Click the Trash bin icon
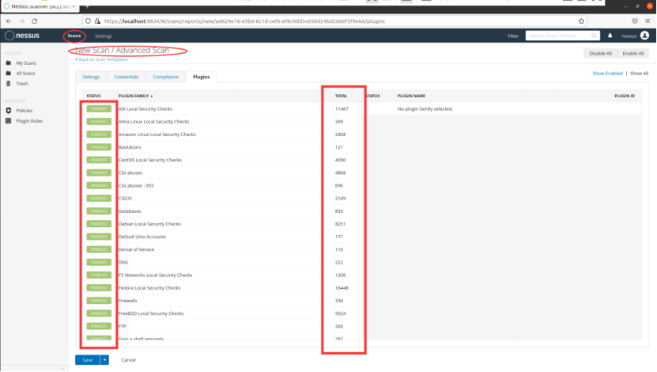Image resolution: width=657 pixels, height=372 pixels. pos(9,83)
